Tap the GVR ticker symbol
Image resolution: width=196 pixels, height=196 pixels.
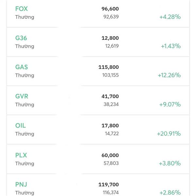click(x=22, y=96)
